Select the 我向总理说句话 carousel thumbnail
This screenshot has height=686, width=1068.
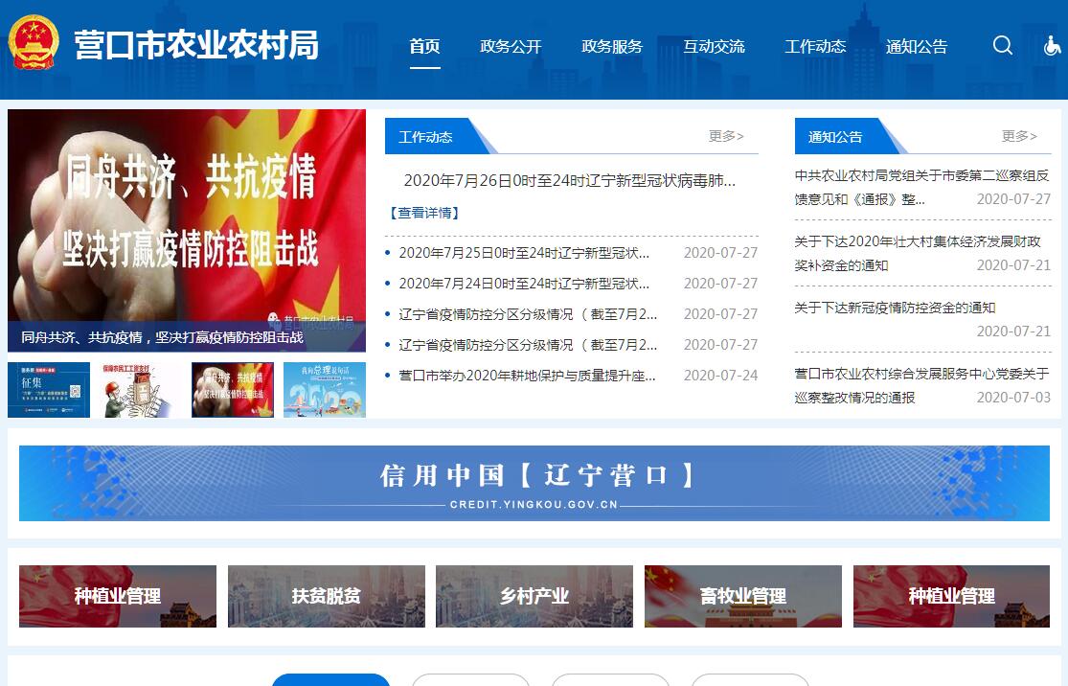tap(324, 390)
